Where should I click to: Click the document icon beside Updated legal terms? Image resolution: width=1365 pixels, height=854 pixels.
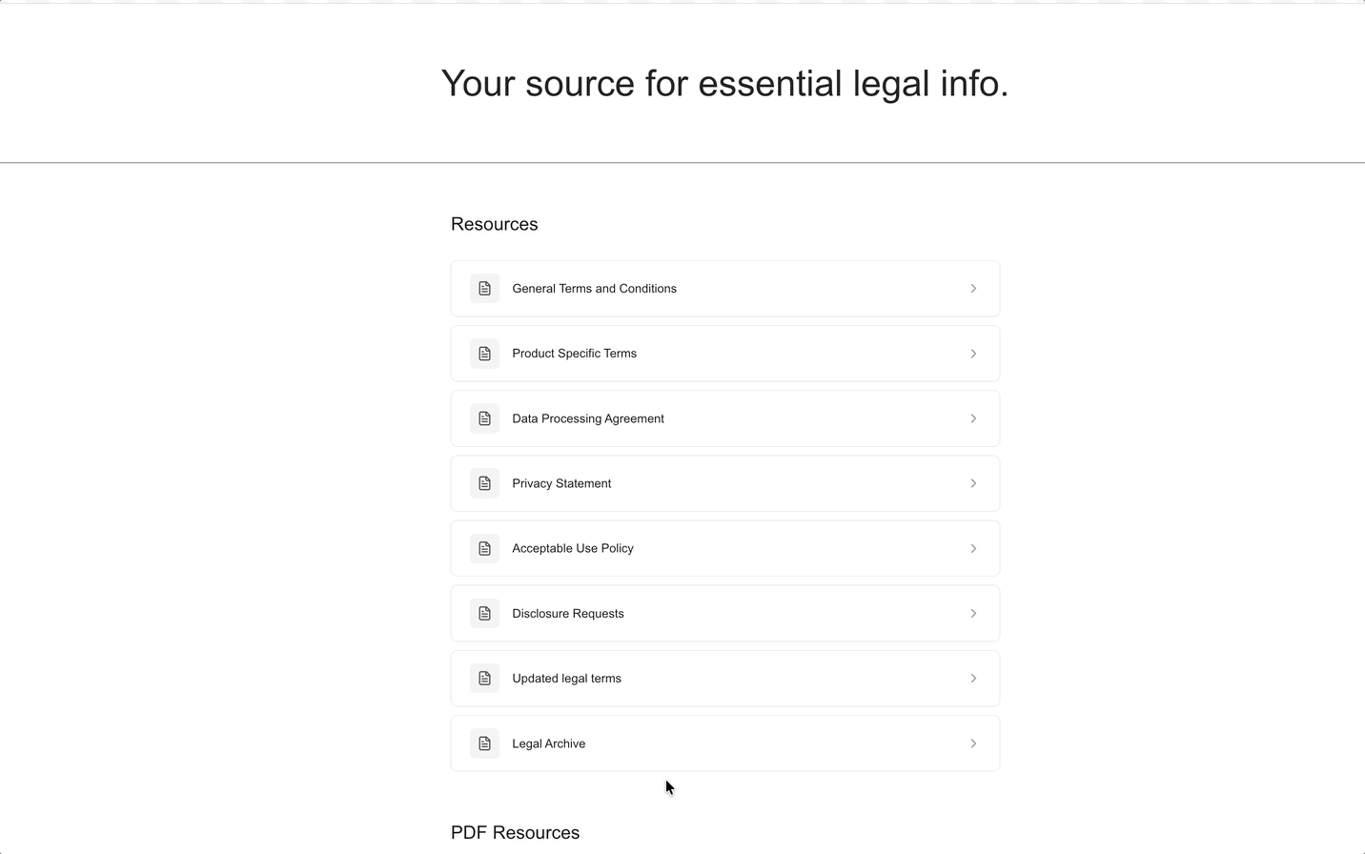[x=484, y=678]
